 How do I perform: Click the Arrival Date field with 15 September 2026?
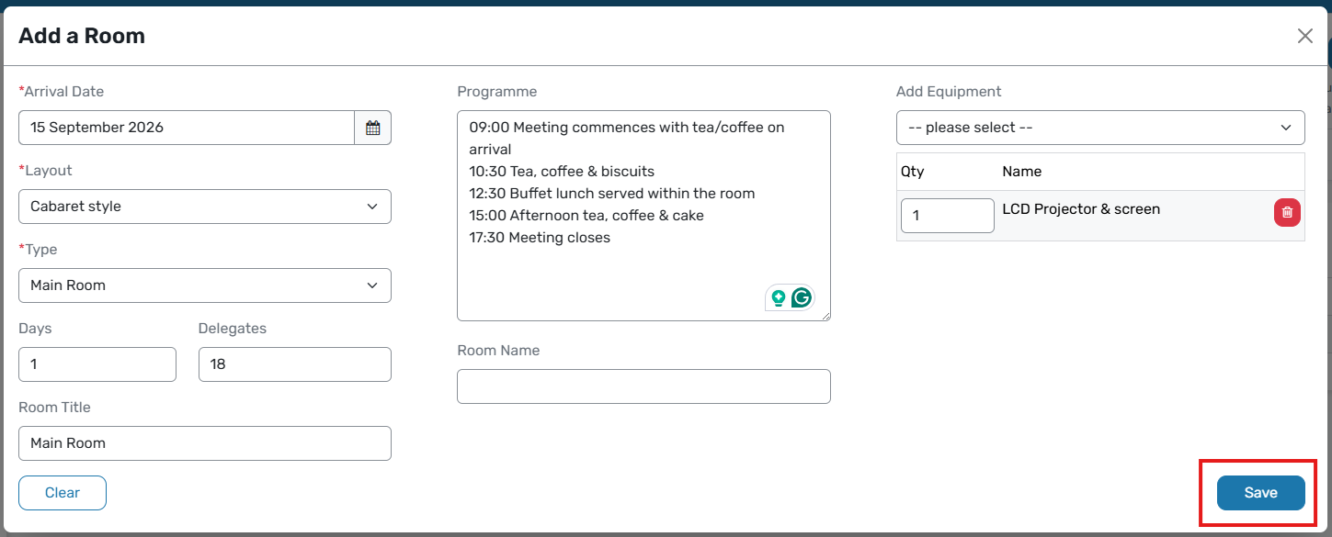[187, 128]
